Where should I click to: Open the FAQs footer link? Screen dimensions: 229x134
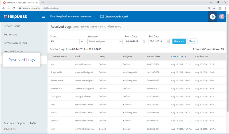pyautogui.click(x=33, y=123)
